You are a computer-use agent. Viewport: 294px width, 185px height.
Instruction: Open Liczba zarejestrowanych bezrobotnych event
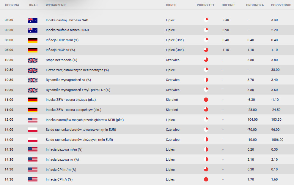[x=77, y=70]
